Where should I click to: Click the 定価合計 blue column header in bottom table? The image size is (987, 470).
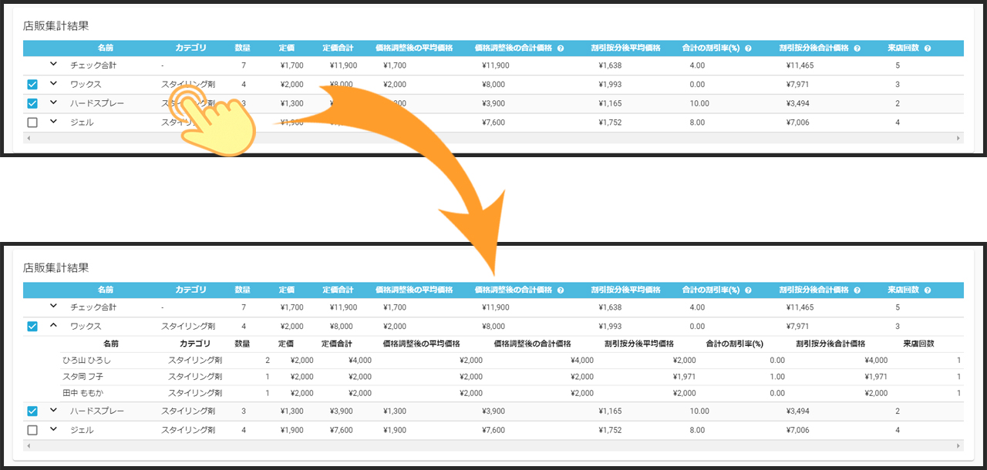click(338, 290)
